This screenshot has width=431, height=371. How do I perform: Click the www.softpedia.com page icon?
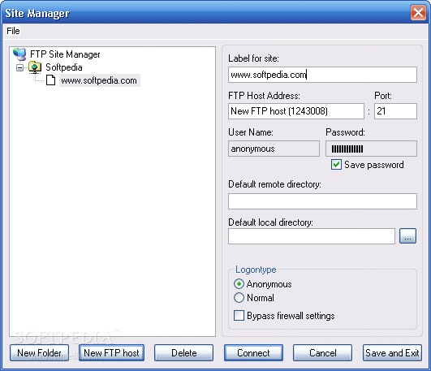(50, 80)
